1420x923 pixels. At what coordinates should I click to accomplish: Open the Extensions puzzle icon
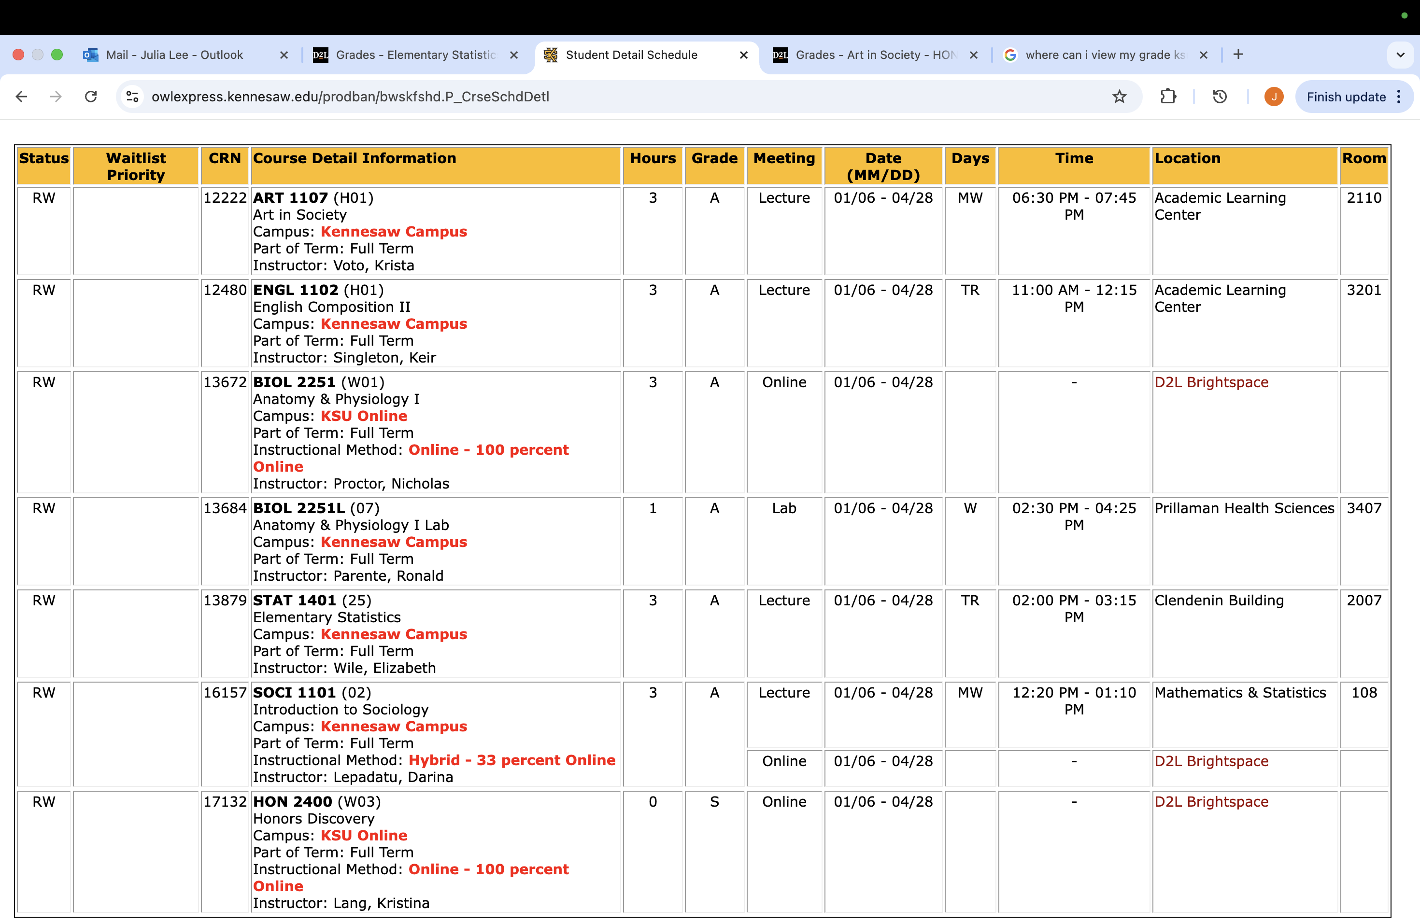pos(1168,97)
